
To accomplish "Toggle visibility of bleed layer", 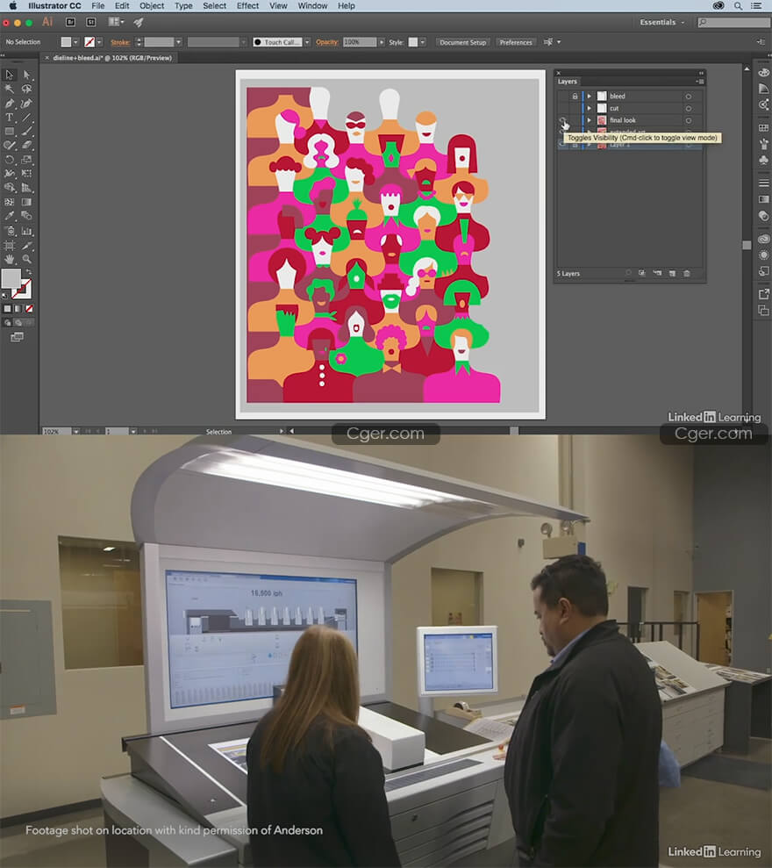I will coord(563,97).
